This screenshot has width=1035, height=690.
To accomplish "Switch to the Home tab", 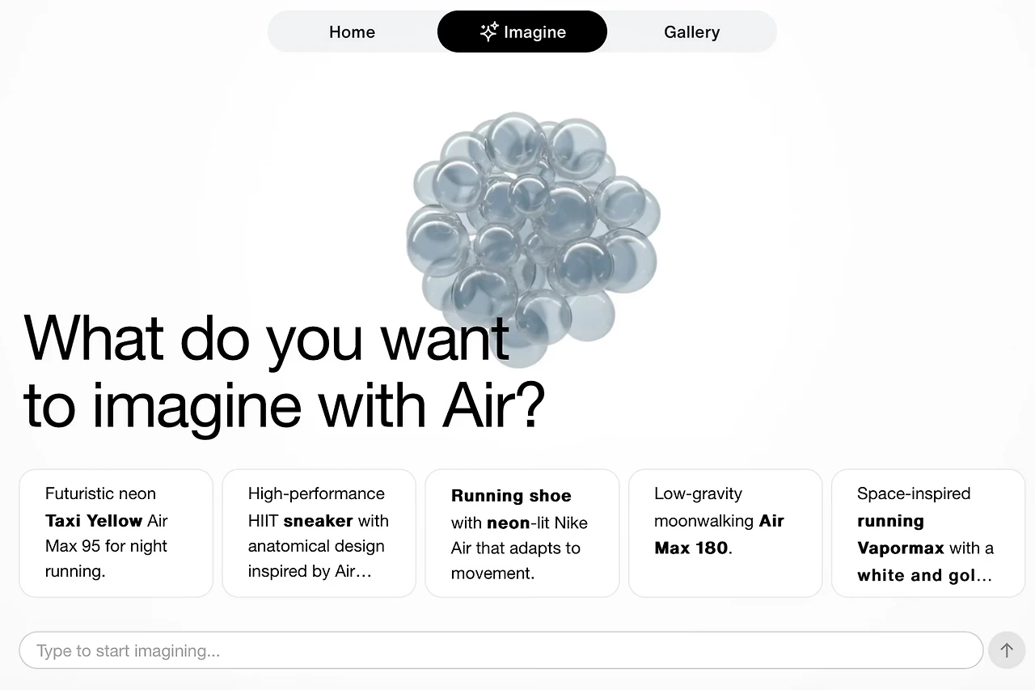I will (x=352, y=32).
